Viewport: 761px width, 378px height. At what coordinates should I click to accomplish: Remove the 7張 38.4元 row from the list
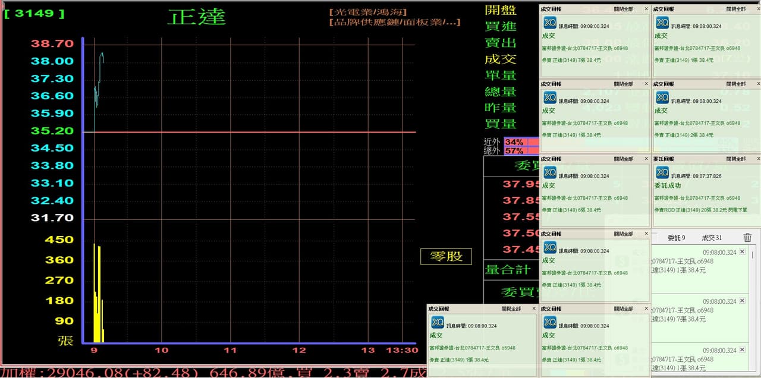pos(742,301)
